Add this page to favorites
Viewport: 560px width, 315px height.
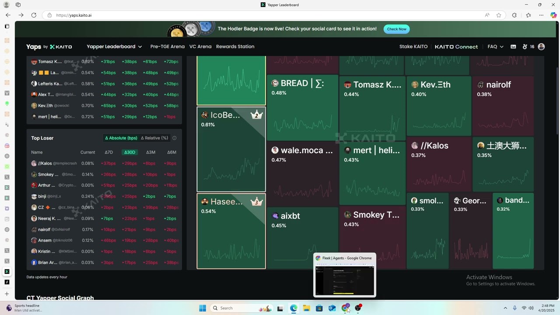(x=499, y=15)
